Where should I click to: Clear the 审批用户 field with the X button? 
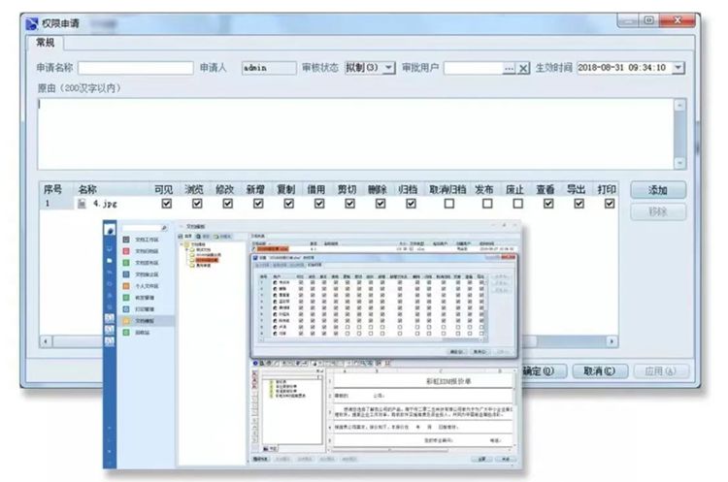[523, 68]
